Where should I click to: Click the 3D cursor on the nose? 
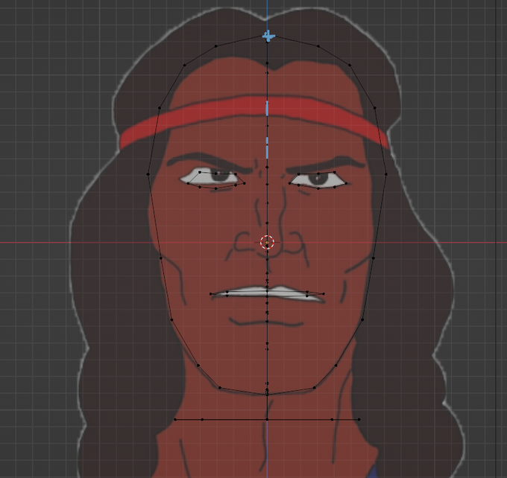click(267, 242)
